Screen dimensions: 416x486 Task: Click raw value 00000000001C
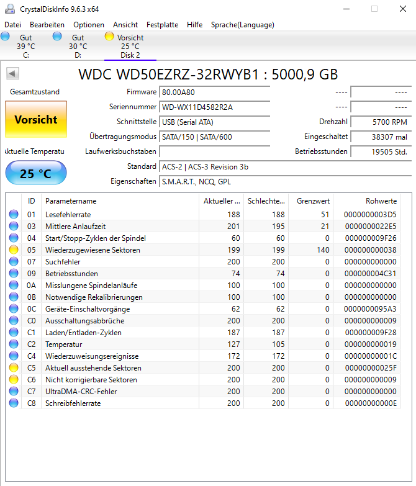(371, 356)
